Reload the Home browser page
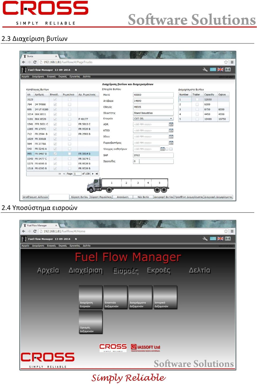This screenshot has width=257, height=384. coord(35,231)
